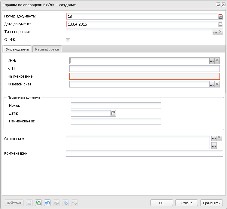Viewport: 227px width, 209px height.
Task: Click the key signature icon
Action: (74, 203)
